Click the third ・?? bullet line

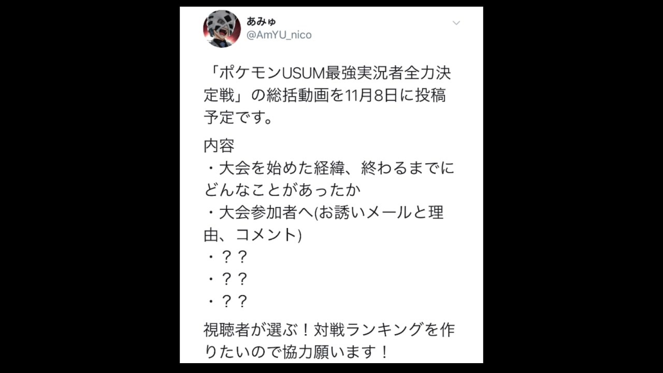point(226,301)
